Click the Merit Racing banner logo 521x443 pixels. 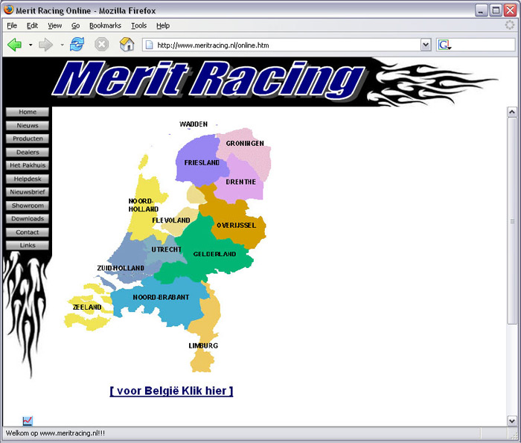(x=209, y=81)
